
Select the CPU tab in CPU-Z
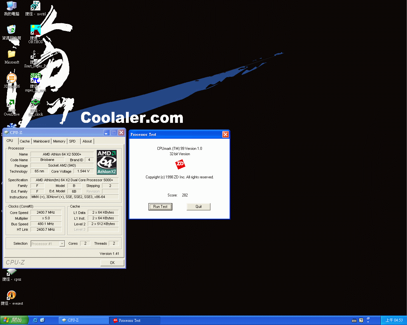(x=10, y=141)
